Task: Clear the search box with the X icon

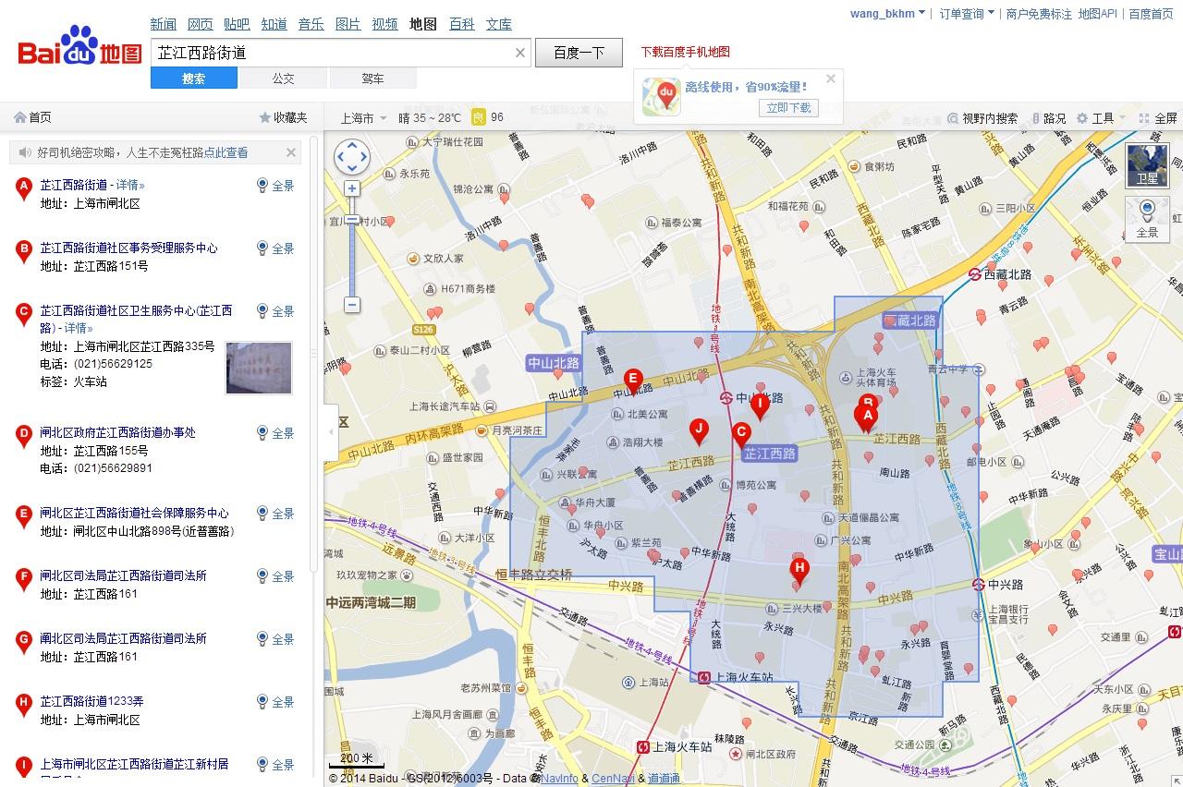Action: coord(520,53)
